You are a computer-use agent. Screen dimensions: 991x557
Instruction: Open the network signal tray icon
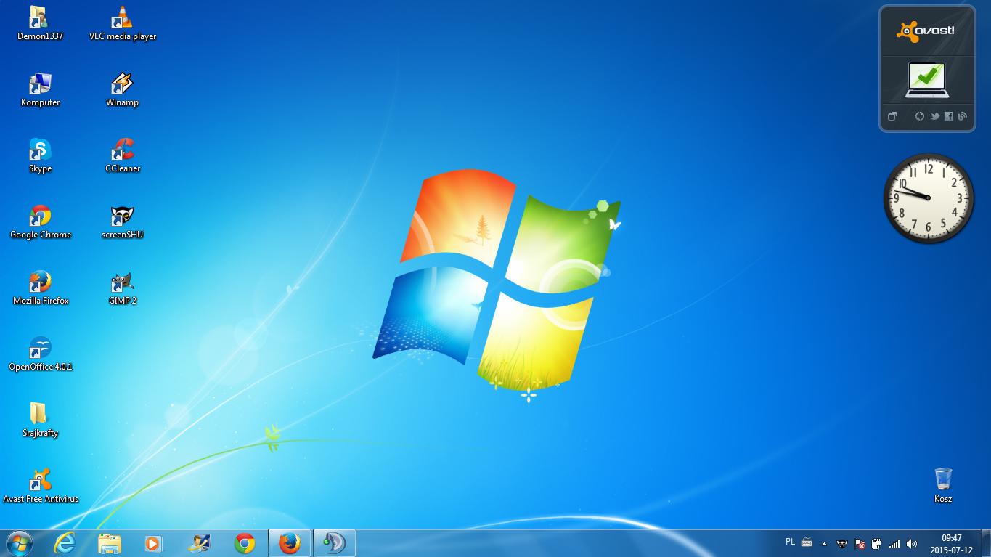[x=894, y=543]
